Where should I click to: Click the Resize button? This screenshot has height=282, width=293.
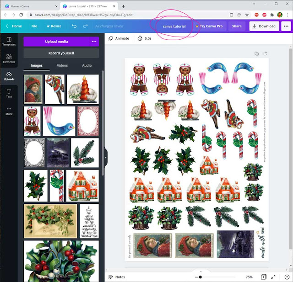pos(54,26)
